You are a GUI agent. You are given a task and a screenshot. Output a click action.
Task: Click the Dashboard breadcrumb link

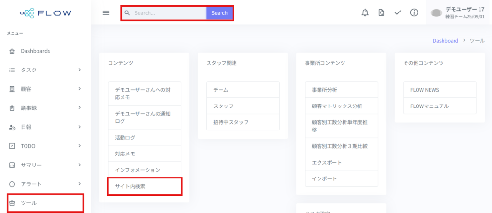(445, 41)
